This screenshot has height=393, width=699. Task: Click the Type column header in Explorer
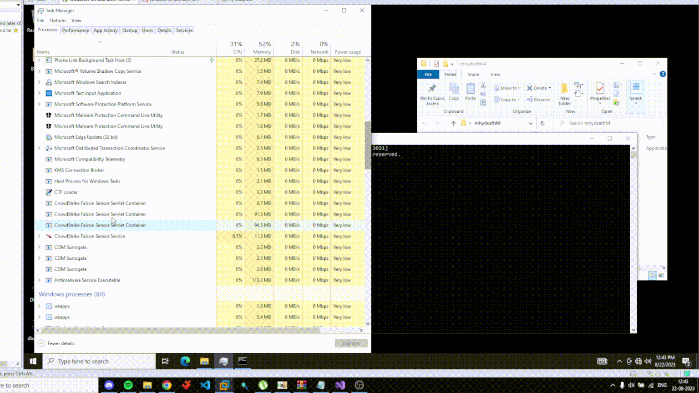coord(651,137)
